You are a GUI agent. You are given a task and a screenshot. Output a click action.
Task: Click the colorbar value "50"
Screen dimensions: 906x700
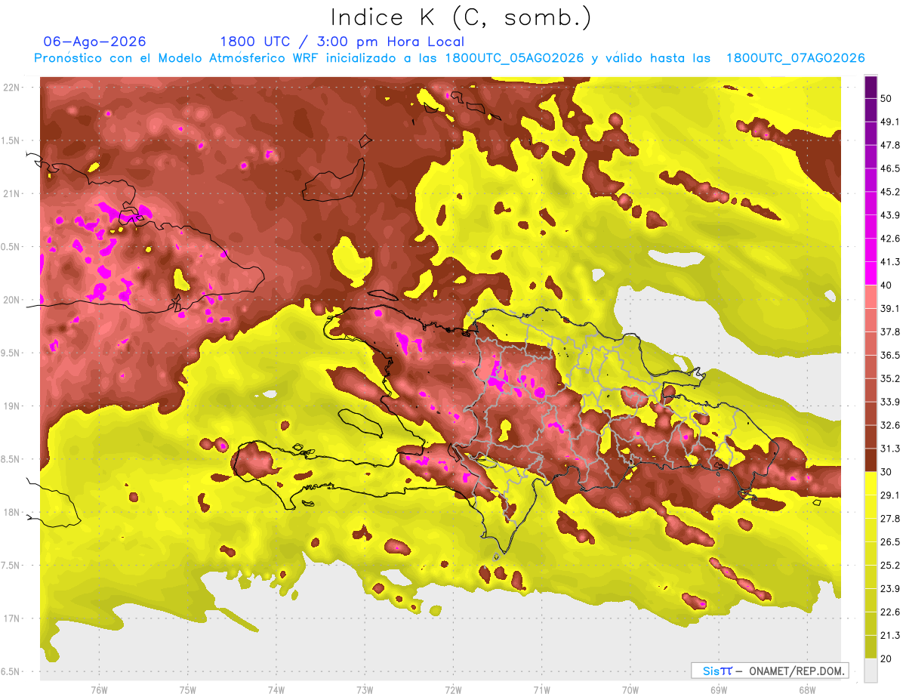pos(887,98)
